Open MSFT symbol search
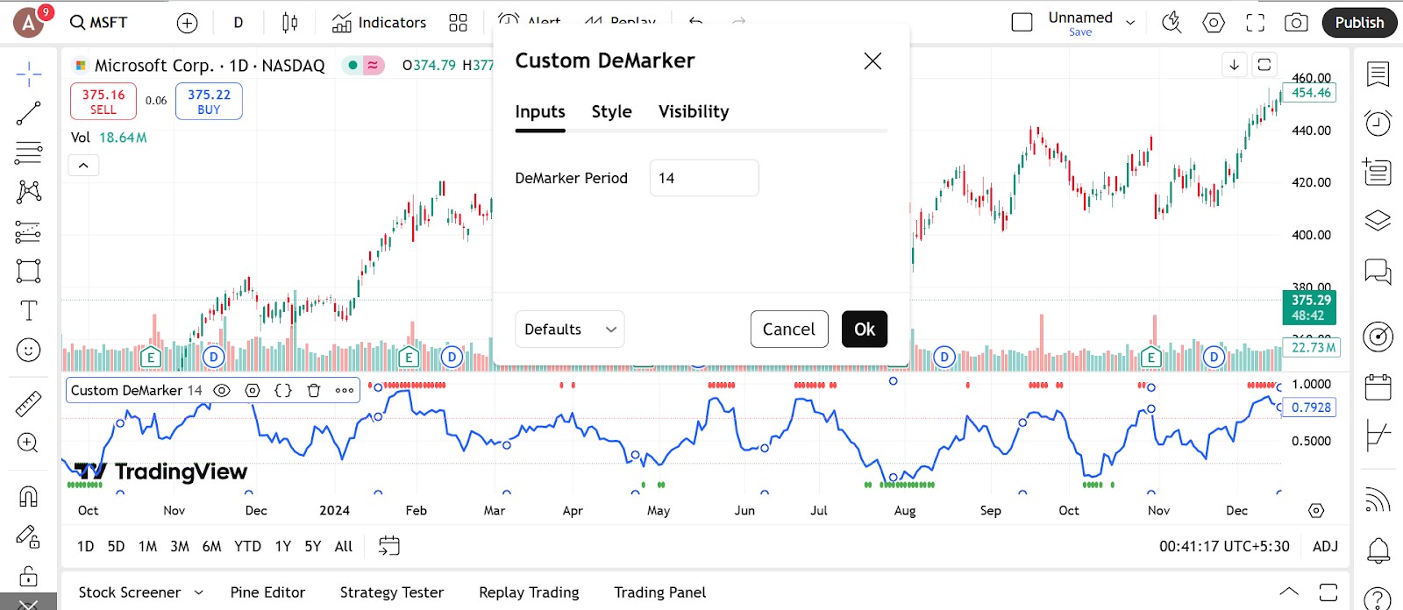This screenshot has height=610, width=1403. click(99, 23)
